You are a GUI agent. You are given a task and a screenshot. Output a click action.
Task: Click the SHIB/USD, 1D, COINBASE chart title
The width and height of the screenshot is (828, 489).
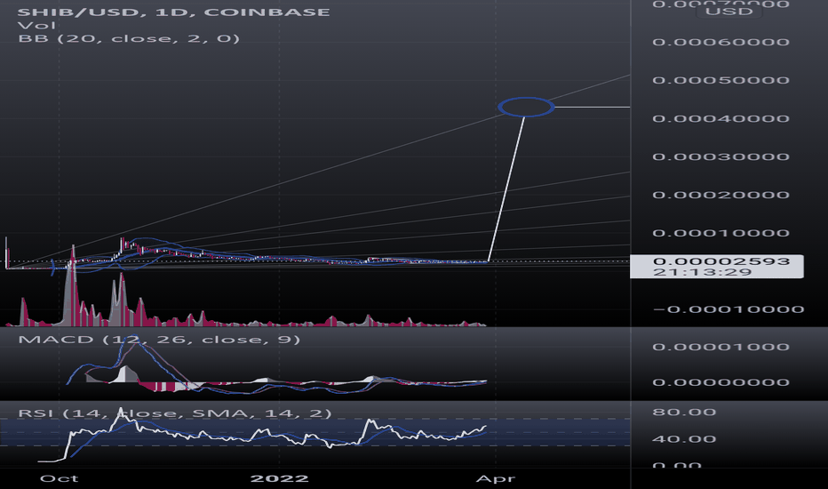(174, 12)
